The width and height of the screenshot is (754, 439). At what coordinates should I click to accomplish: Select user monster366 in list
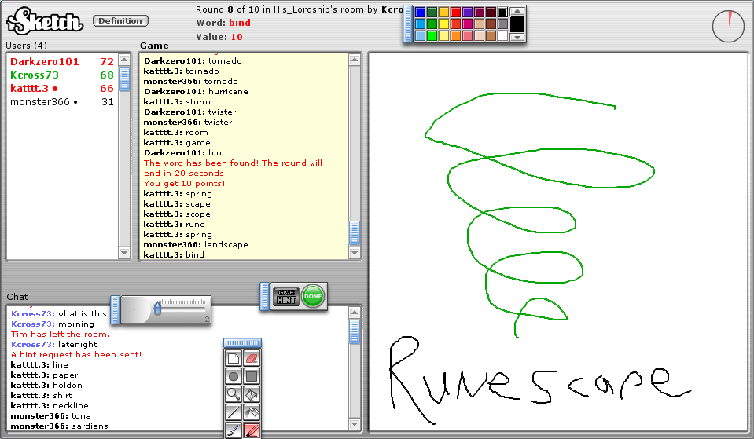tap(62, 102)
